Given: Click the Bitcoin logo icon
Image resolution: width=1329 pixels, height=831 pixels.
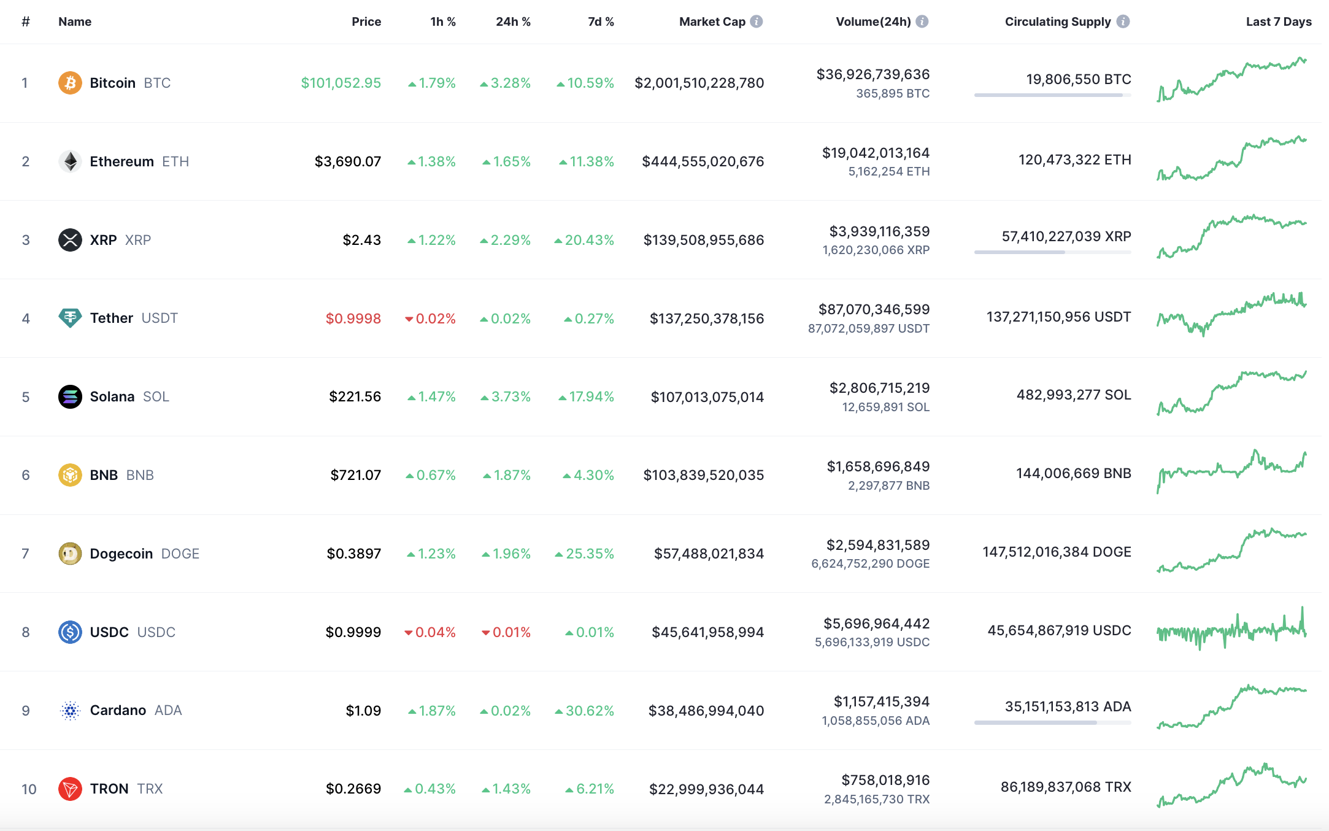Looking at the screenshot, I should click(70, 83).
